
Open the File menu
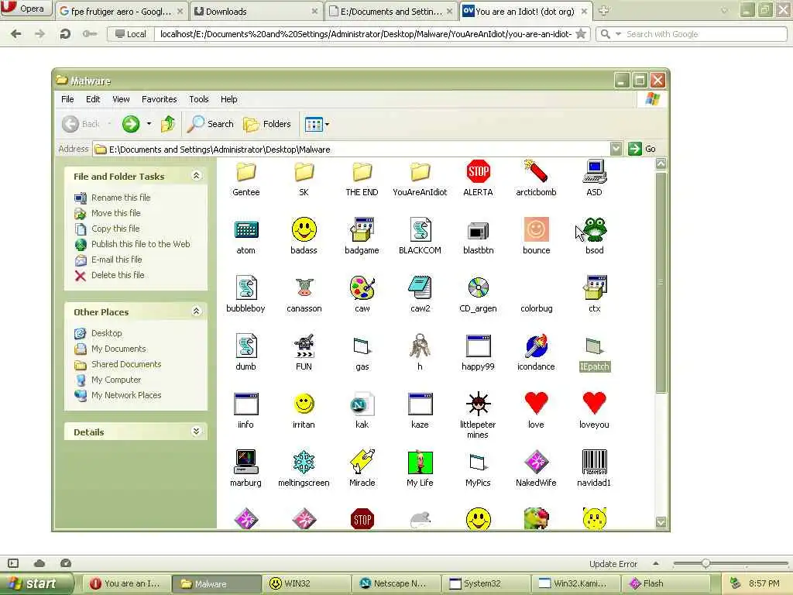(x=67, y=99)
